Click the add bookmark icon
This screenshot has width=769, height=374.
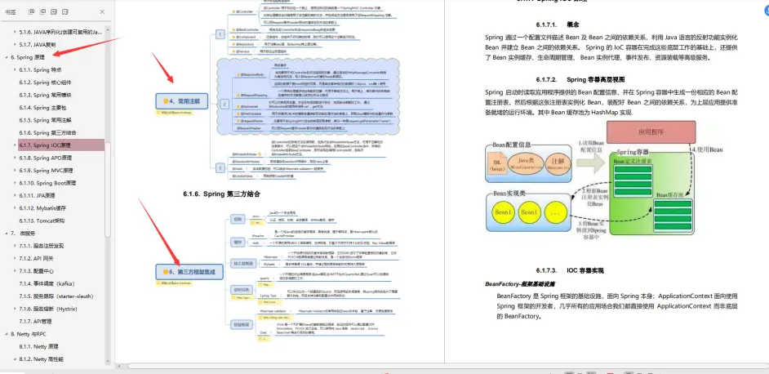point(54,11)
